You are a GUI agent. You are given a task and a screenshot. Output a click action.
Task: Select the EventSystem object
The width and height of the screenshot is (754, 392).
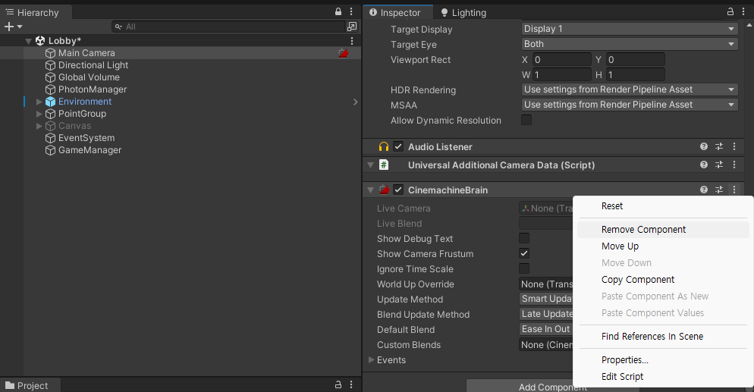(x=86, y=138)
